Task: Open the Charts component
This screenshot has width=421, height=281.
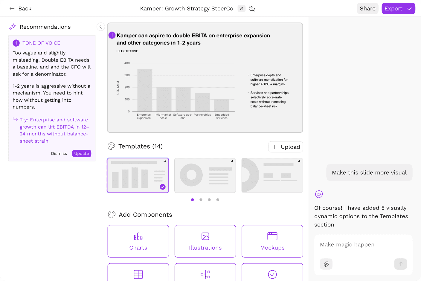Action: click(x=138, y=241)
